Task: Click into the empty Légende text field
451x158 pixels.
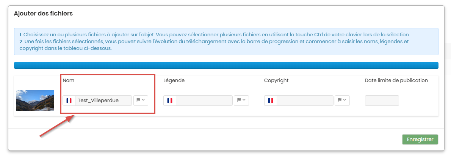Action: (204, 101)
